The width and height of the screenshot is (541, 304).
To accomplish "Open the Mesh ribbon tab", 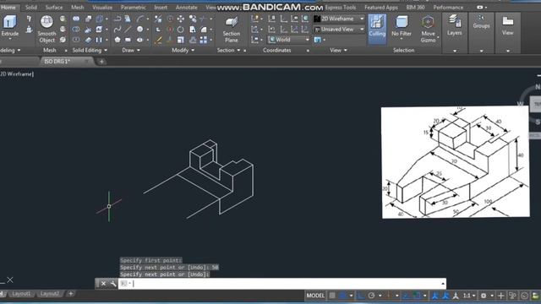I will point(77,8).
